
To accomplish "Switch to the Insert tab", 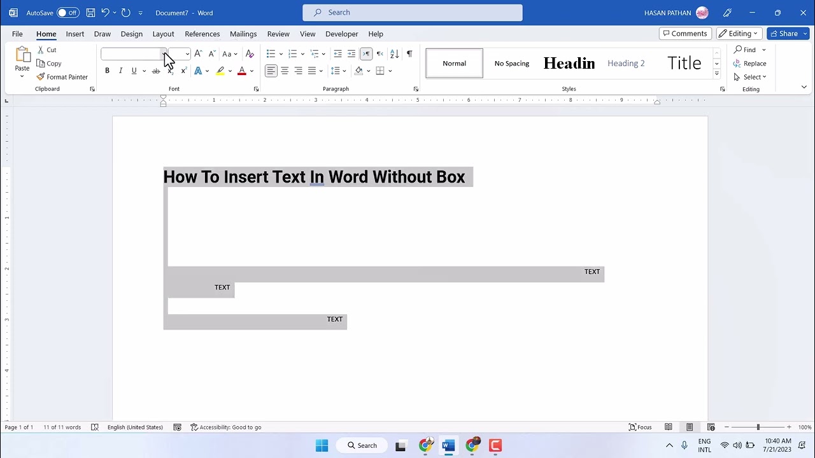I will pyautogui.click(x=75, y=34).
